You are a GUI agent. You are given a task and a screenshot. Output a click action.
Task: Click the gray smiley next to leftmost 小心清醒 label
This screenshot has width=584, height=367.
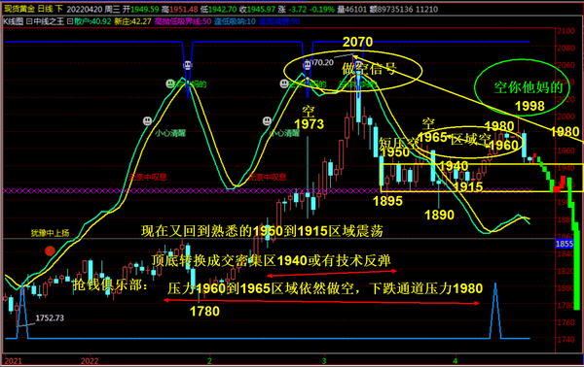pos(148,120)
